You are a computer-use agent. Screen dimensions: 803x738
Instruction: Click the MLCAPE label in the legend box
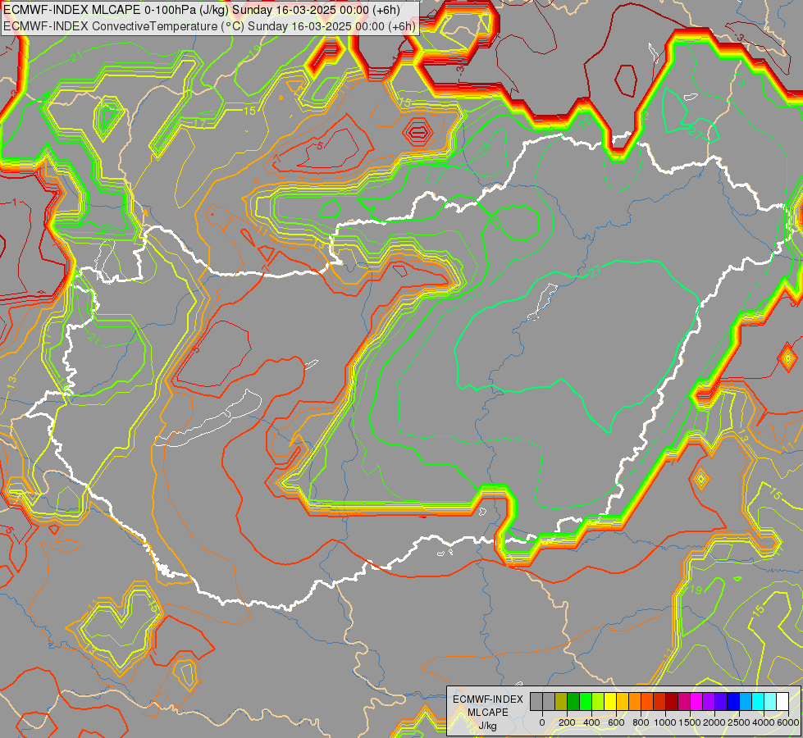pyautogui.click(x=488, y=713)
